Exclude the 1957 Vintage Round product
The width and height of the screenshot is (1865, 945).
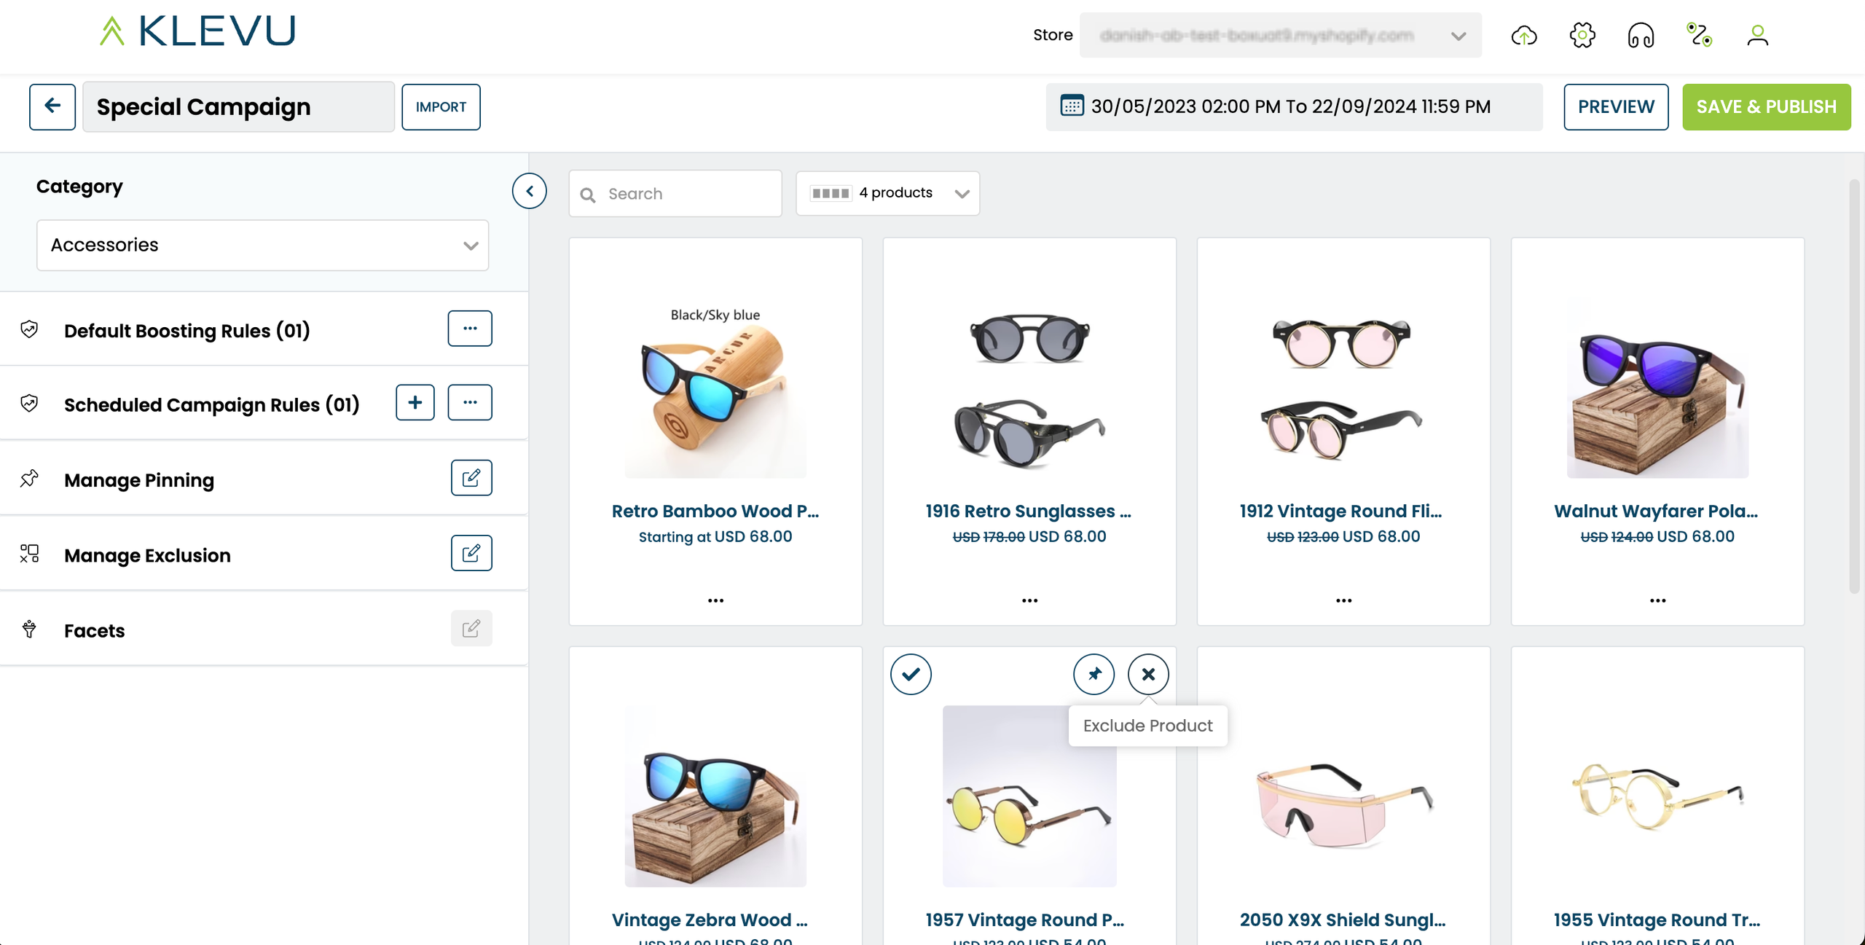(1148, 674)
